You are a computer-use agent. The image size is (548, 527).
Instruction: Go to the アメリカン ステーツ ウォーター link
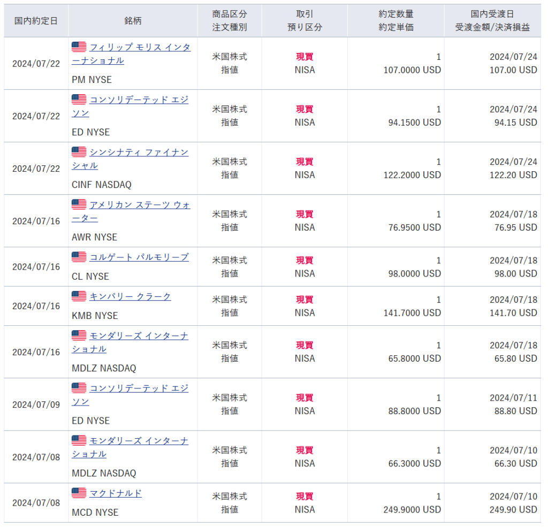(140, 205)
